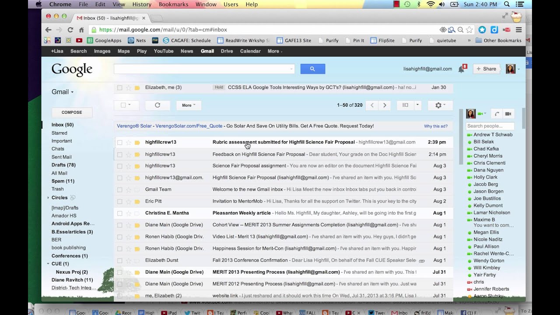Viewport: 560px width, 315px height.
Task: Open the More menu in the Google bar
Action: tap(275, 51)
